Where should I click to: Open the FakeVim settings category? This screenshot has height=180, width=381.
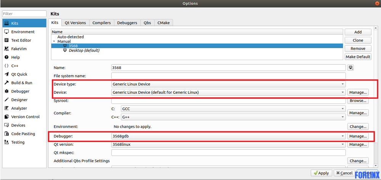(19, 49)
